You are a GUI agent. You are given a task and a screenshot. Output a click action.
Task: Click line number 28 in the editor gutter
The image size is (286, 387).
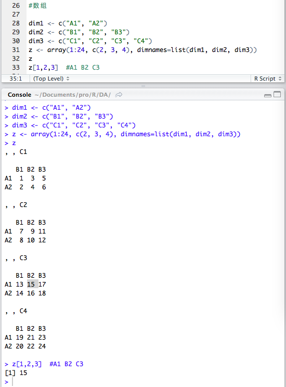pos(16,23)
